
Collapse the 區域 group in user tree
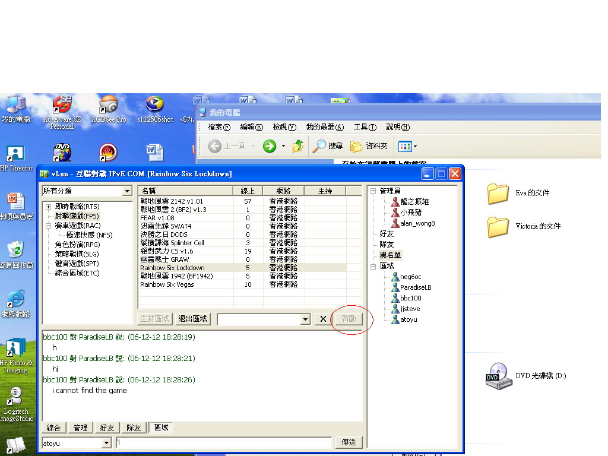[x=373, y=267]
